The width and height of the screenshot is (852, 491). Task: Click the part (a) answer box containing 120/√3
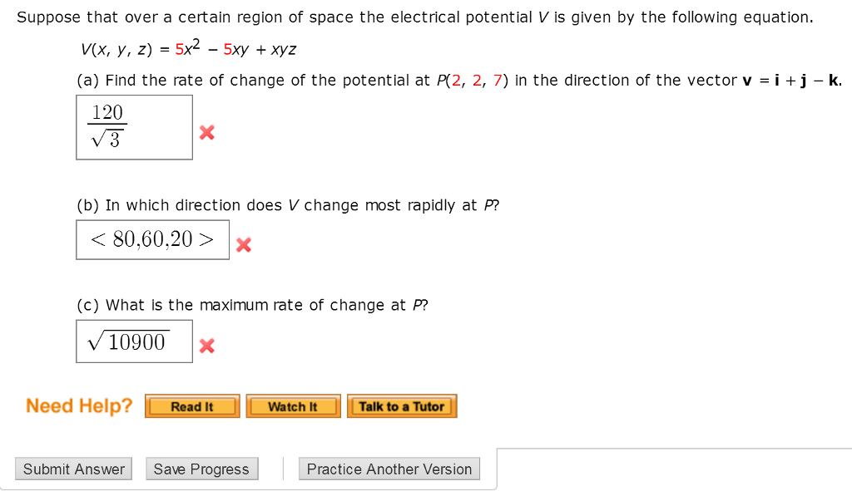[x=134, y=127]
